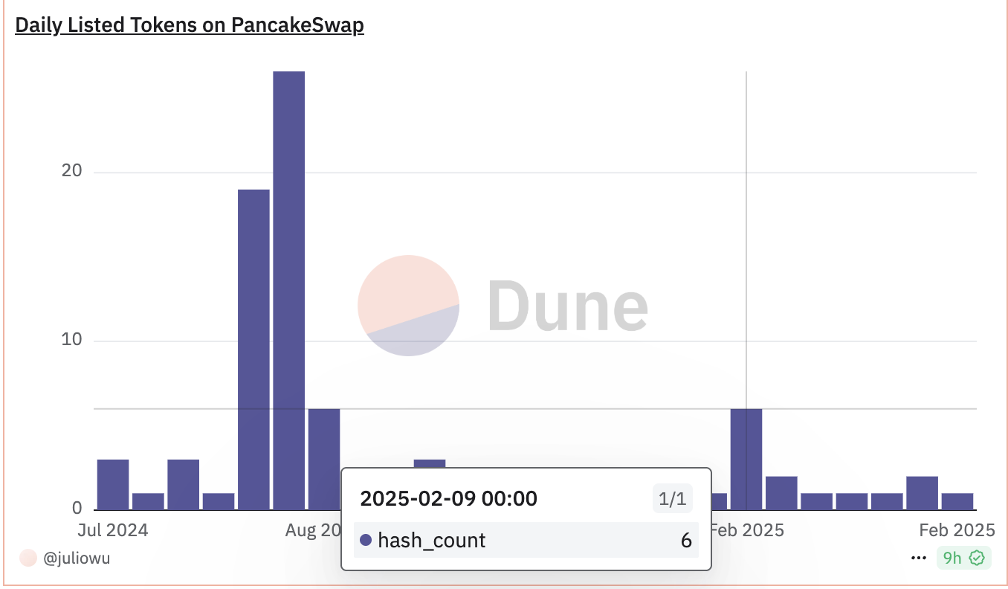Image resolution: width=1008 pixels, height=589 pixels.
Task: Click the bar immediately right of the tallest bar
Action: (324, 459)
